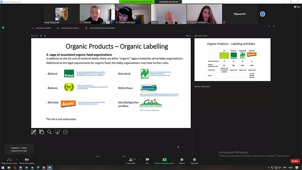Image resolution: width=302 pixels, height=170 pixels.
Task: Click the taskbar volume speaker icon
Action: tap(280, 168)
